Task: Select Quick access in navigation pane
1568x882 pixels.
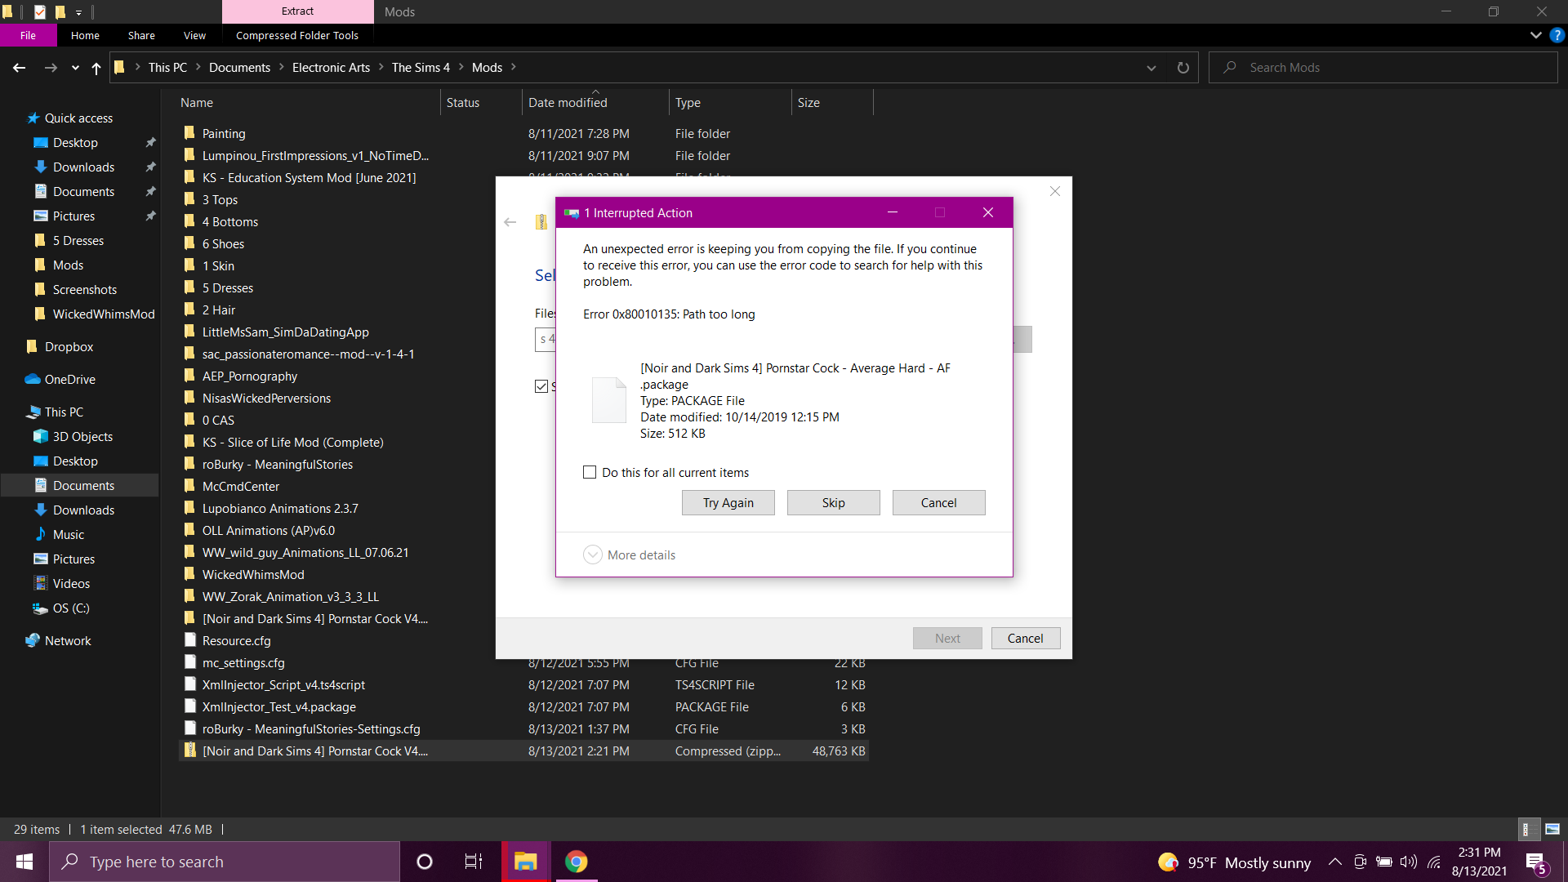Action: tap(78, 118)
